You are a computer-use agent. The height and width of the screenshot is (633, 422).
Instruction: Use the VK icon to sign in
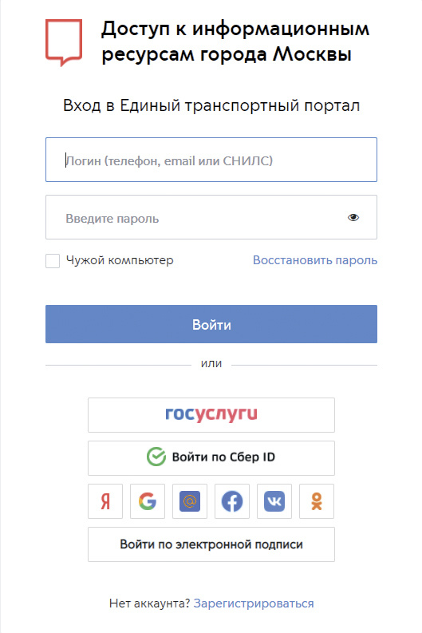pyautogui.click(x=274, y=501)
